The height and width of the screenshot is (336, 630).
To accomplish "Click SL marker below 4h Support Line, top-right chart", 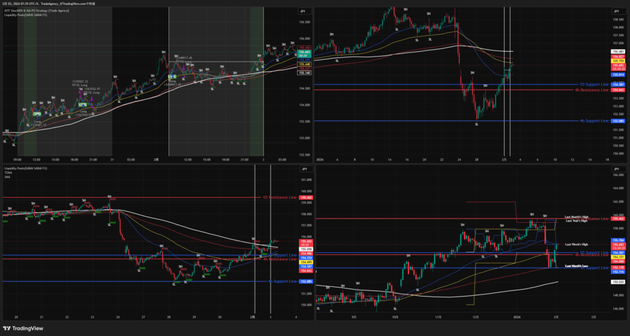I will click(x=477, y=124).
